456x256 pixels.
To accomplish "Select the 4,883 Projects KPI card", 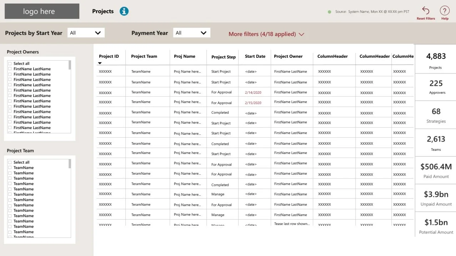I will (435, 60).
